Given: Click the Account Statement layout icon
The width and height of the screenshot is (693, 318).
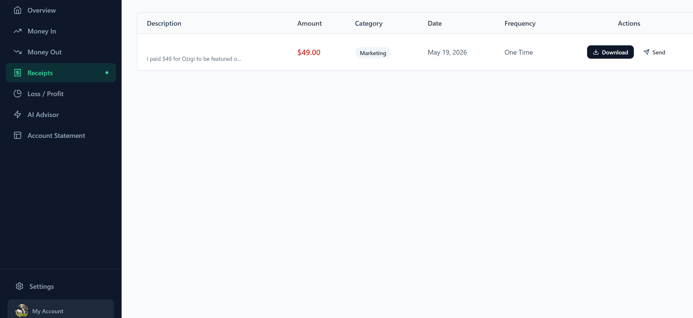Looking at the screenshot, I should coord(17,135).
